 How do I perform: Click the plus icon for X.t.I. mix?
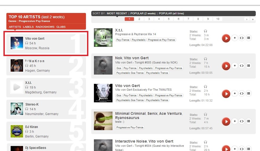(235, 38)
